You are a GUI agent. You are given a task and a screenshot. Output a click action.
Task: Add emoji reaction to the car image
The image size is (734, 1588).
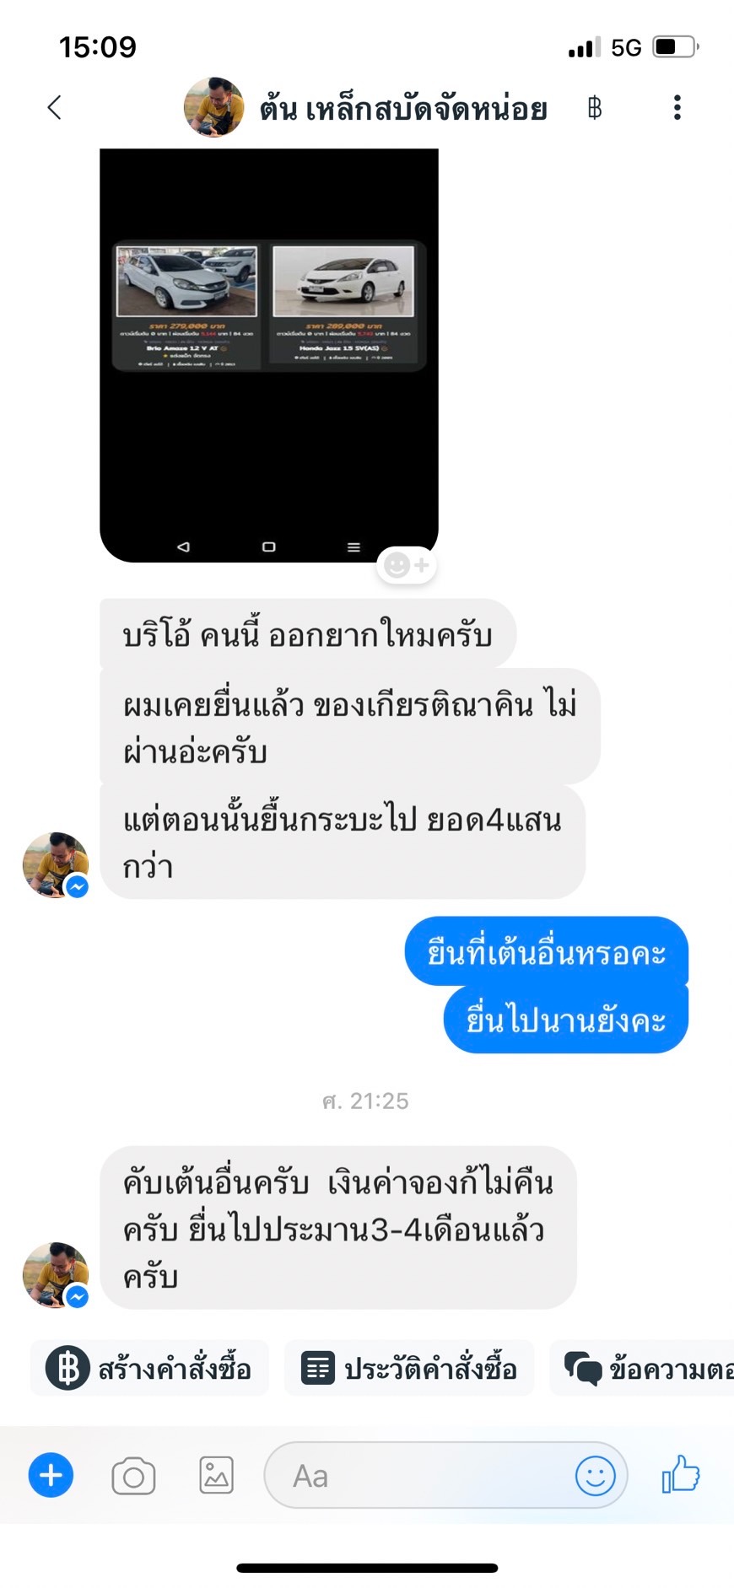(x=407, y=565)
